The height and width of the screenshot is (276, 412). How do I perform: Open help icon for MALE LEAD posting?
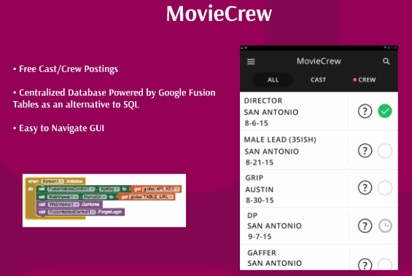(365, 151)
